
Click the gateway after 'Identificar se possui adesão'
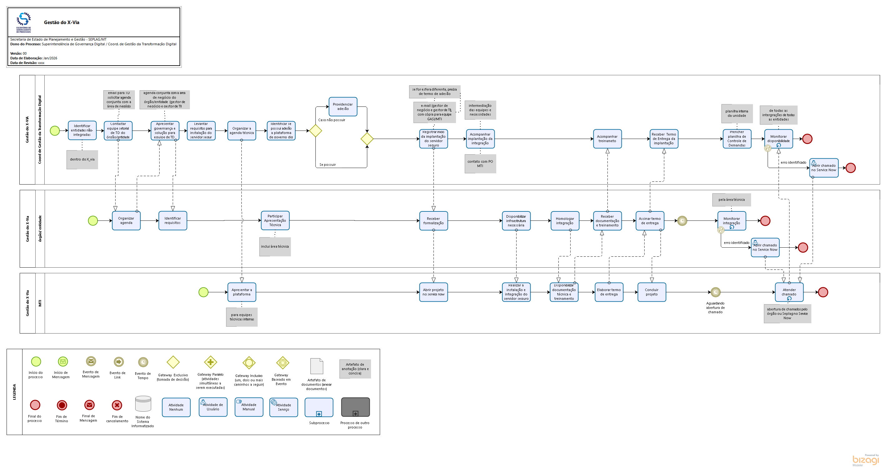click(x=315, y=131)
